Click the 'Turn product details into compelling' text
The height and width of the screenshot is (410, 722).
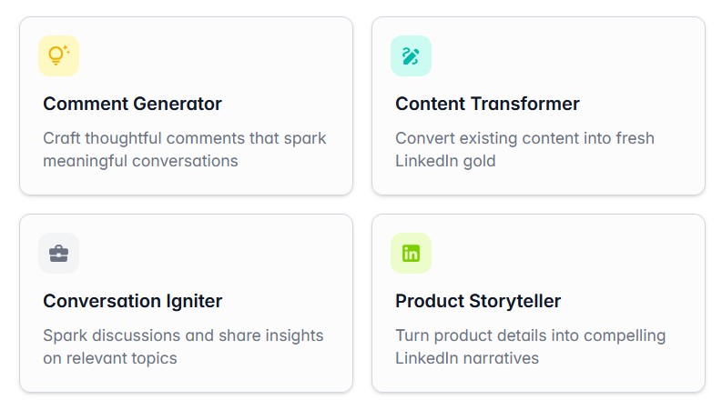530,335
